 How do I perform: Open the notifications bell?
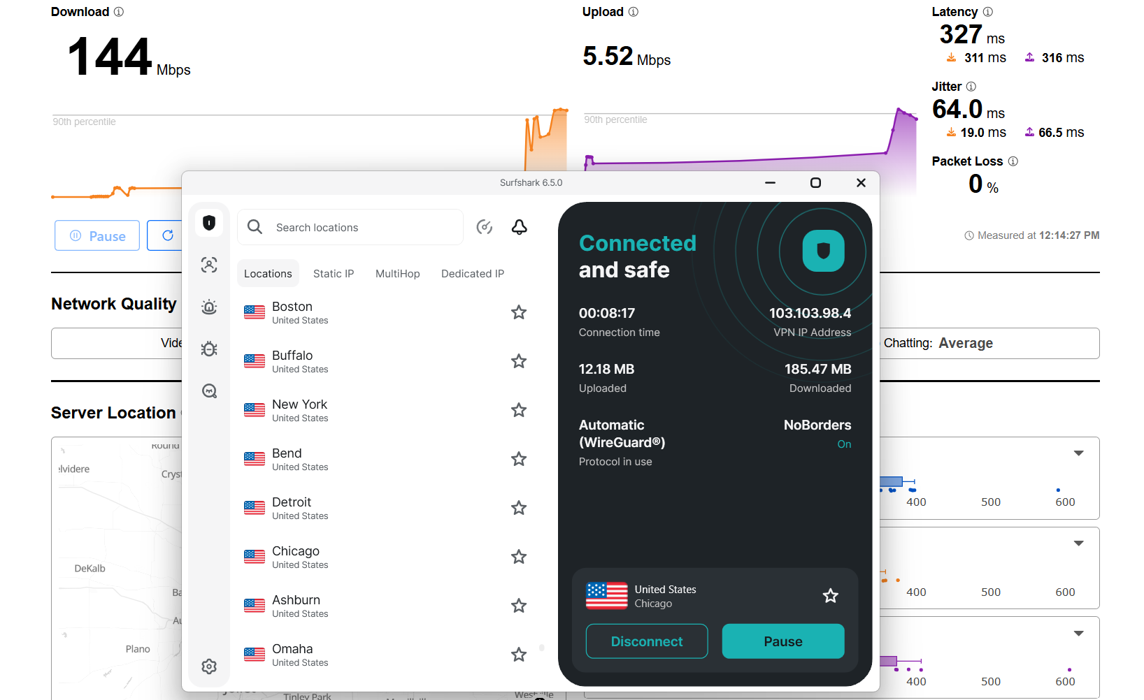[520, 227]
